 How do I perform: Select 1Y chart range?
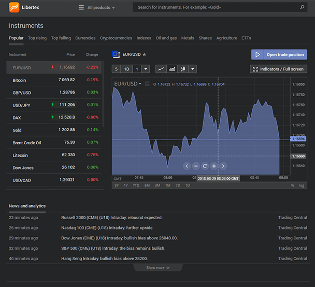click(126, 185)
